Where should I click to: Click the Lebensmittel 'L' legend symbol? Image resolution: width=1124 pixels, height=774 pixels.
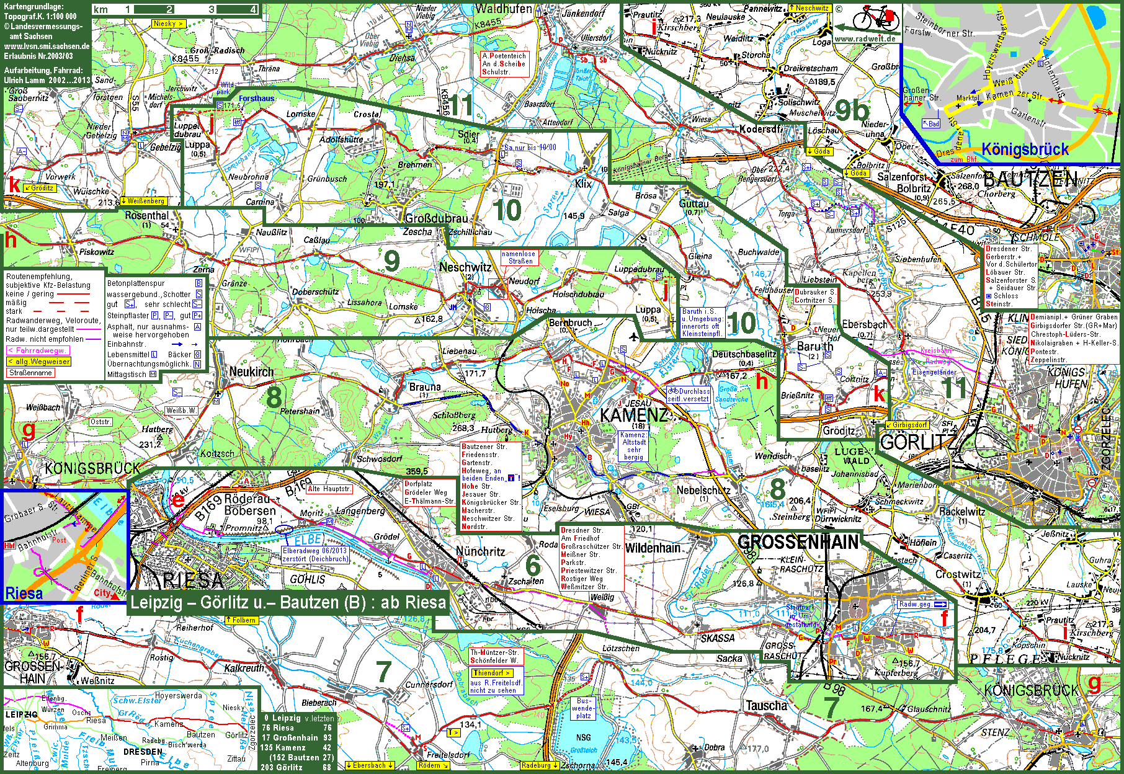click(154, 355)
